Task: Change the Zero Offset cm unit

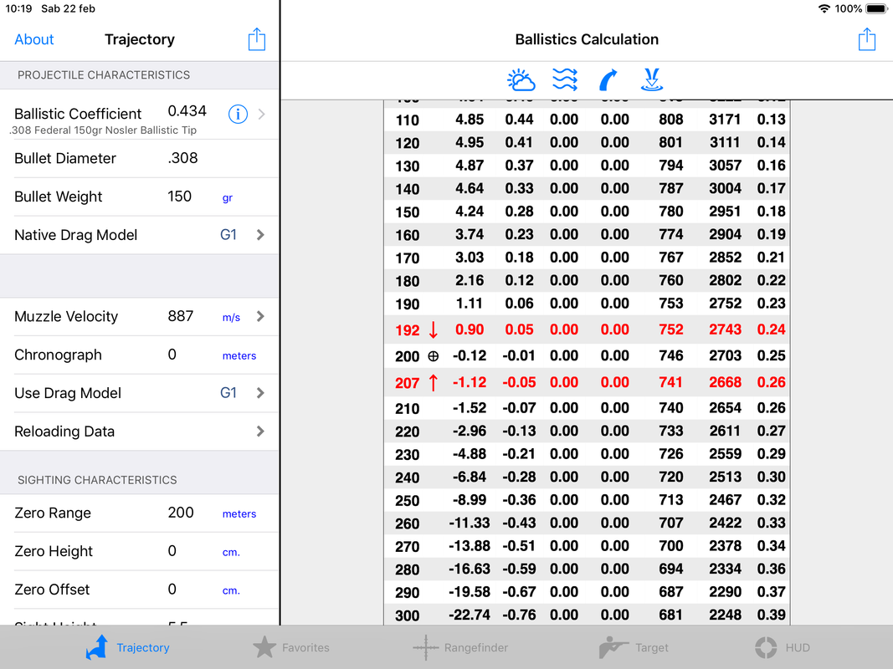Action: point(231,590)
